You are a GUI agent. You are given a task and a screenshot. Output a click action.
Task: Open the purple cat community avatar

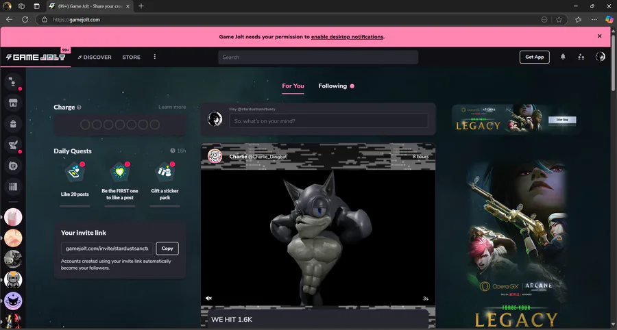[13, 301]
